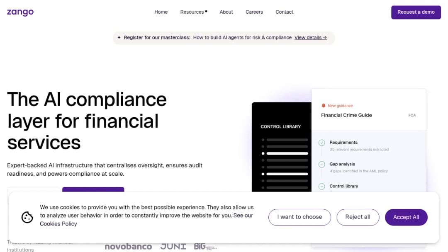The image size is (448, 252).
Task: Click the Control library checkmark icon
Action: (322, 187)
